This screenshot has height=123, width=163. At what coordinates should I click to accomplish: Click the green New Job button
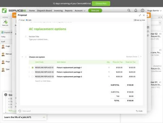[x=95, y=11]
